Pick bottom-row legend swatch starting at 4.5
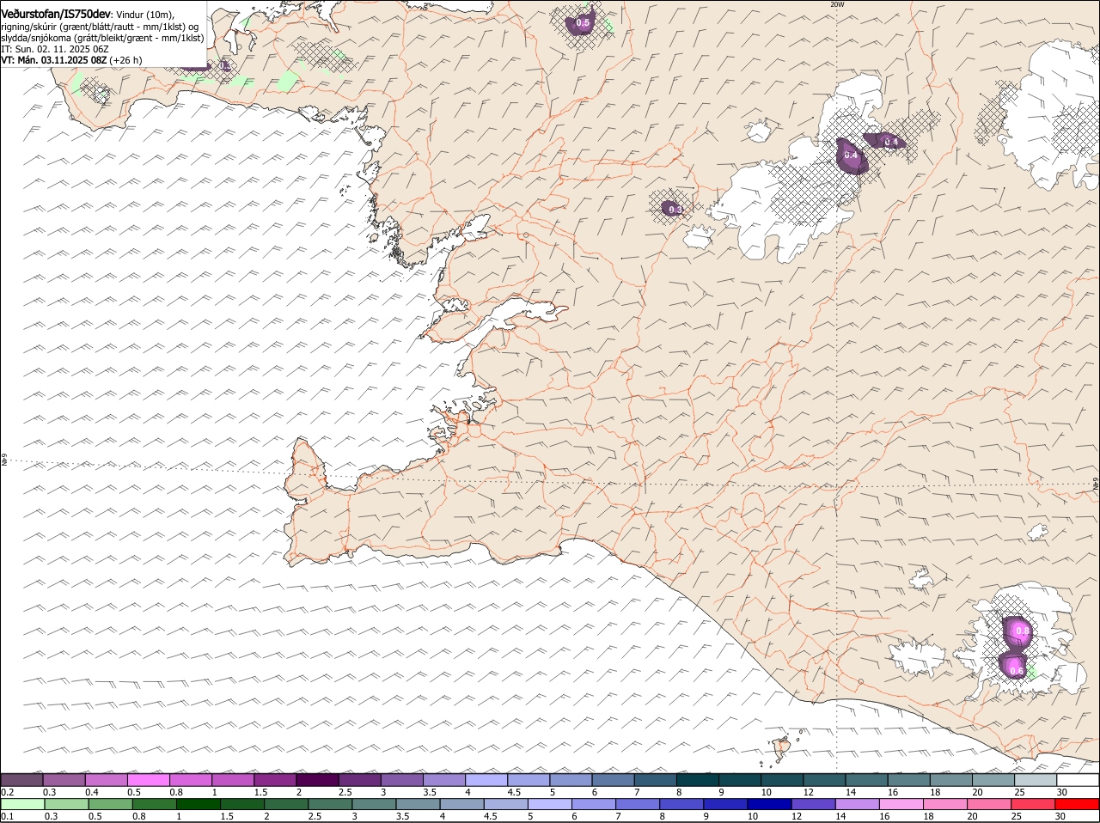The height and width of the screenshot is (823, 1100). 505,804
